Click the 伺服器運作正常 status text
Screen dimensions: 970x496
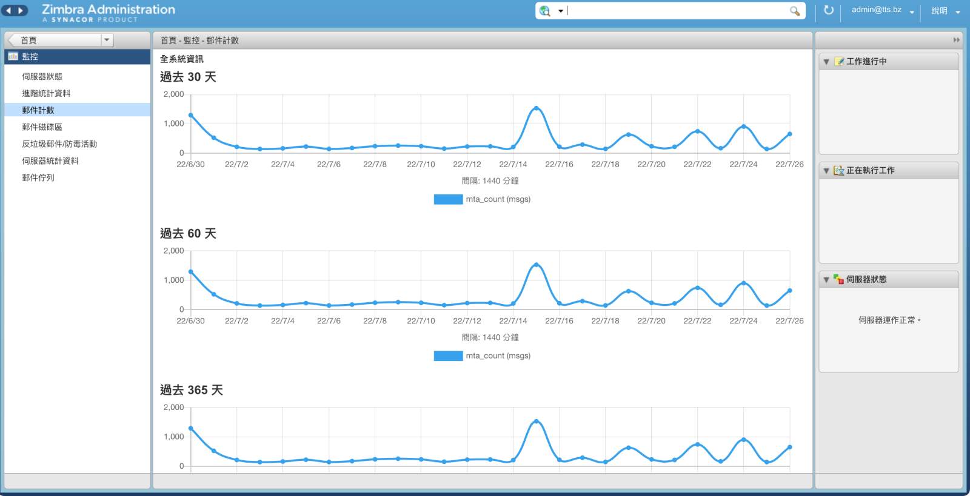click(x=889, y=320)
